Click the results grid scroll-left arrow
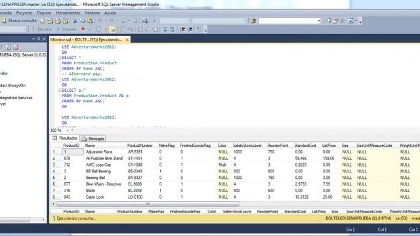The width and height of the screenshot is (420, 236). [54, 204]
